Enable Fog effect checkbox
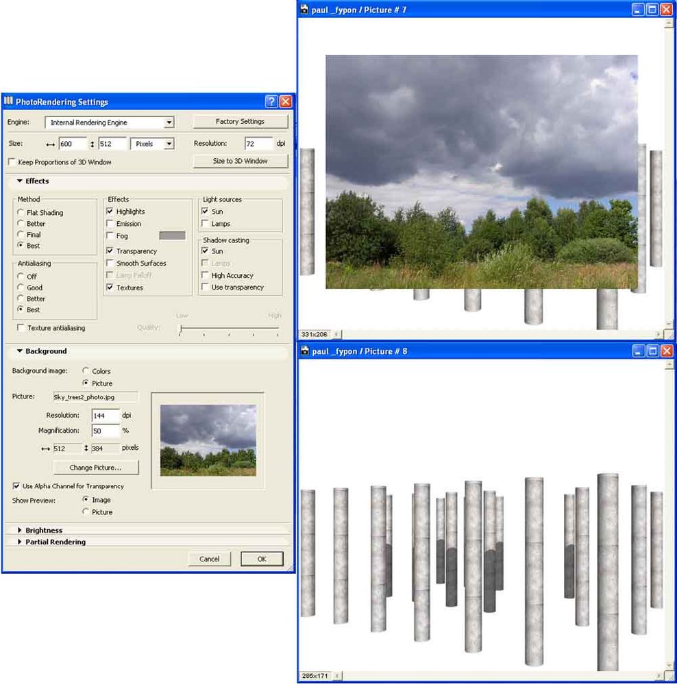Viewport: 677px width, 684px height. pyautogui.click(x=110, y=236)
